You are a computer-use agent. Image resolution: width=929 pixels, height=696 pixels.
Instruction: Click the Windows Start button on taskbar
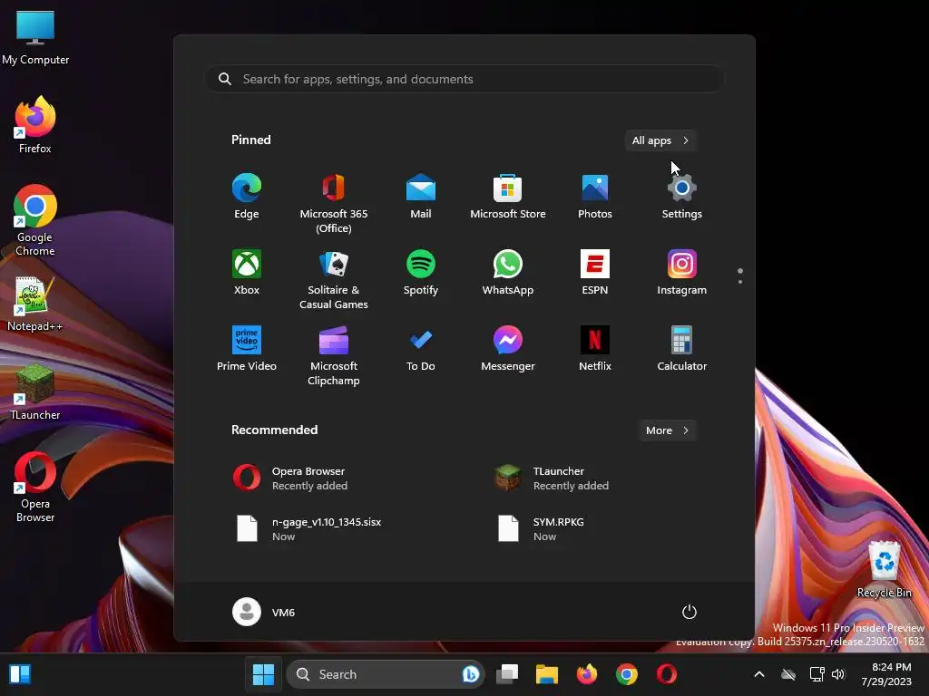point(264,674)
